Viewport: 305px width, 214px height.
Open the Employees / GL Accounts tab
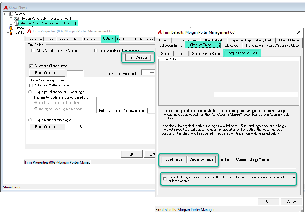[x=135, y=39]
